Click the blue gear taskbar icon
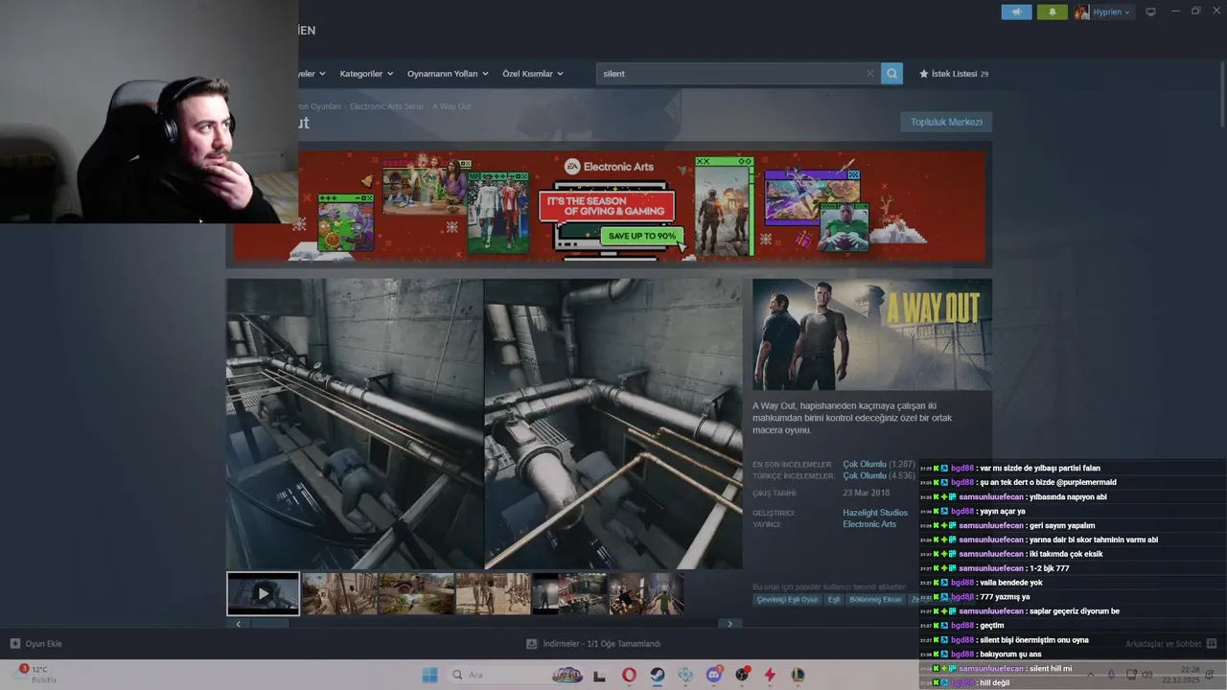 (685, 675)
